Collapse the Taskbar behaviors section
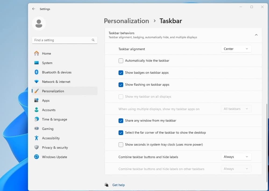 [256, 35]
